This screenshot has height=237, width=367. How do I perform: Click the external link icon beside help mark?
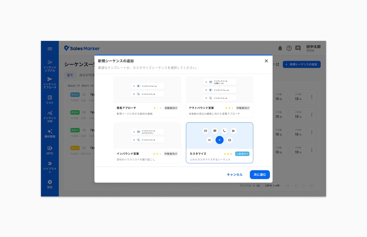click(277, 65)
